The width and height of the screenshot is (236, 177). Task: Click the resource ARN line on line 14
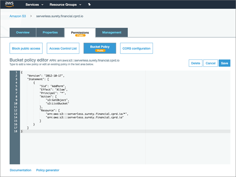85,117
